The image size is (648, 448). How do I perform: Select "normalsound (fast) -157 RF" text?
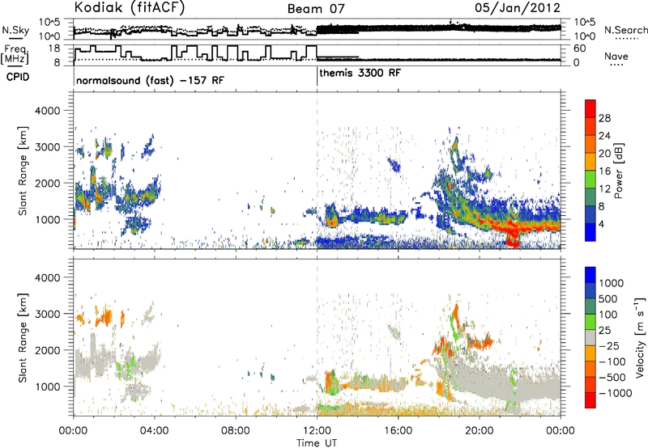click(x=150, y=80)
